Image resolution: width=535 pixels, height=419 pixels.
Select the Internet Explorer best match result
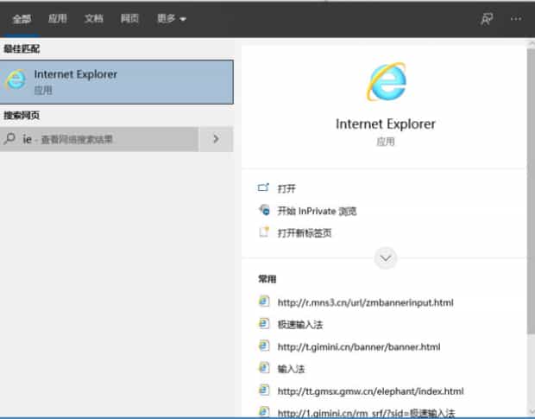[x=116, y=81]
